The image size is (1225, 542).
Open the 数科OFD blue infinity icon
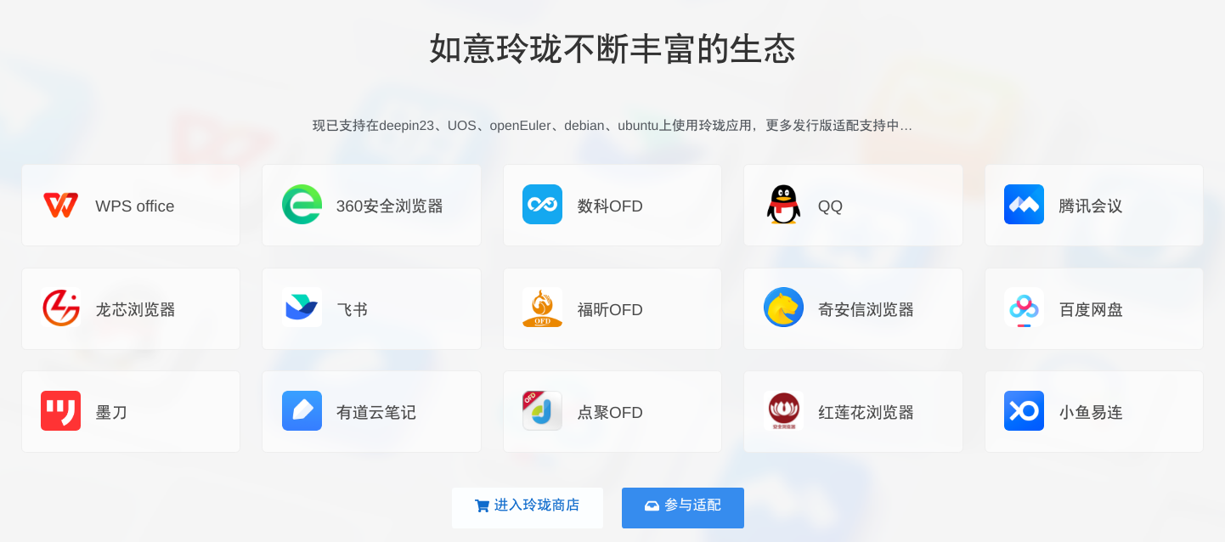[x=542, y=205]
